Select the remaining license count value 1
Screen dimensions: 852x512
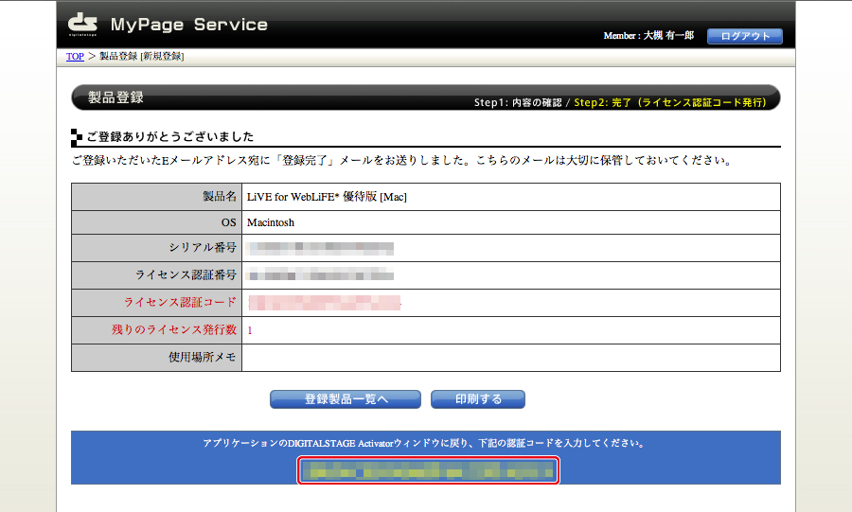(250, 330)
